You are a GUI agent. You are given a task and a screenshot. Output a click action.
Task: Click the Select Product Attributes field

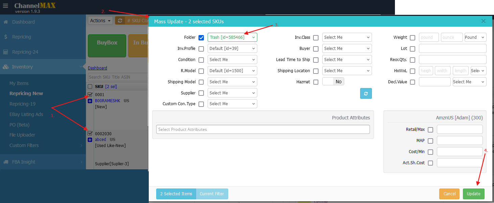pyautogui.click(x=263, y=129)
